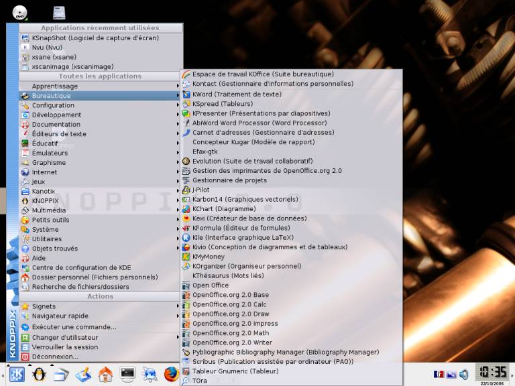Click the Kivio icon

(186, 247)
